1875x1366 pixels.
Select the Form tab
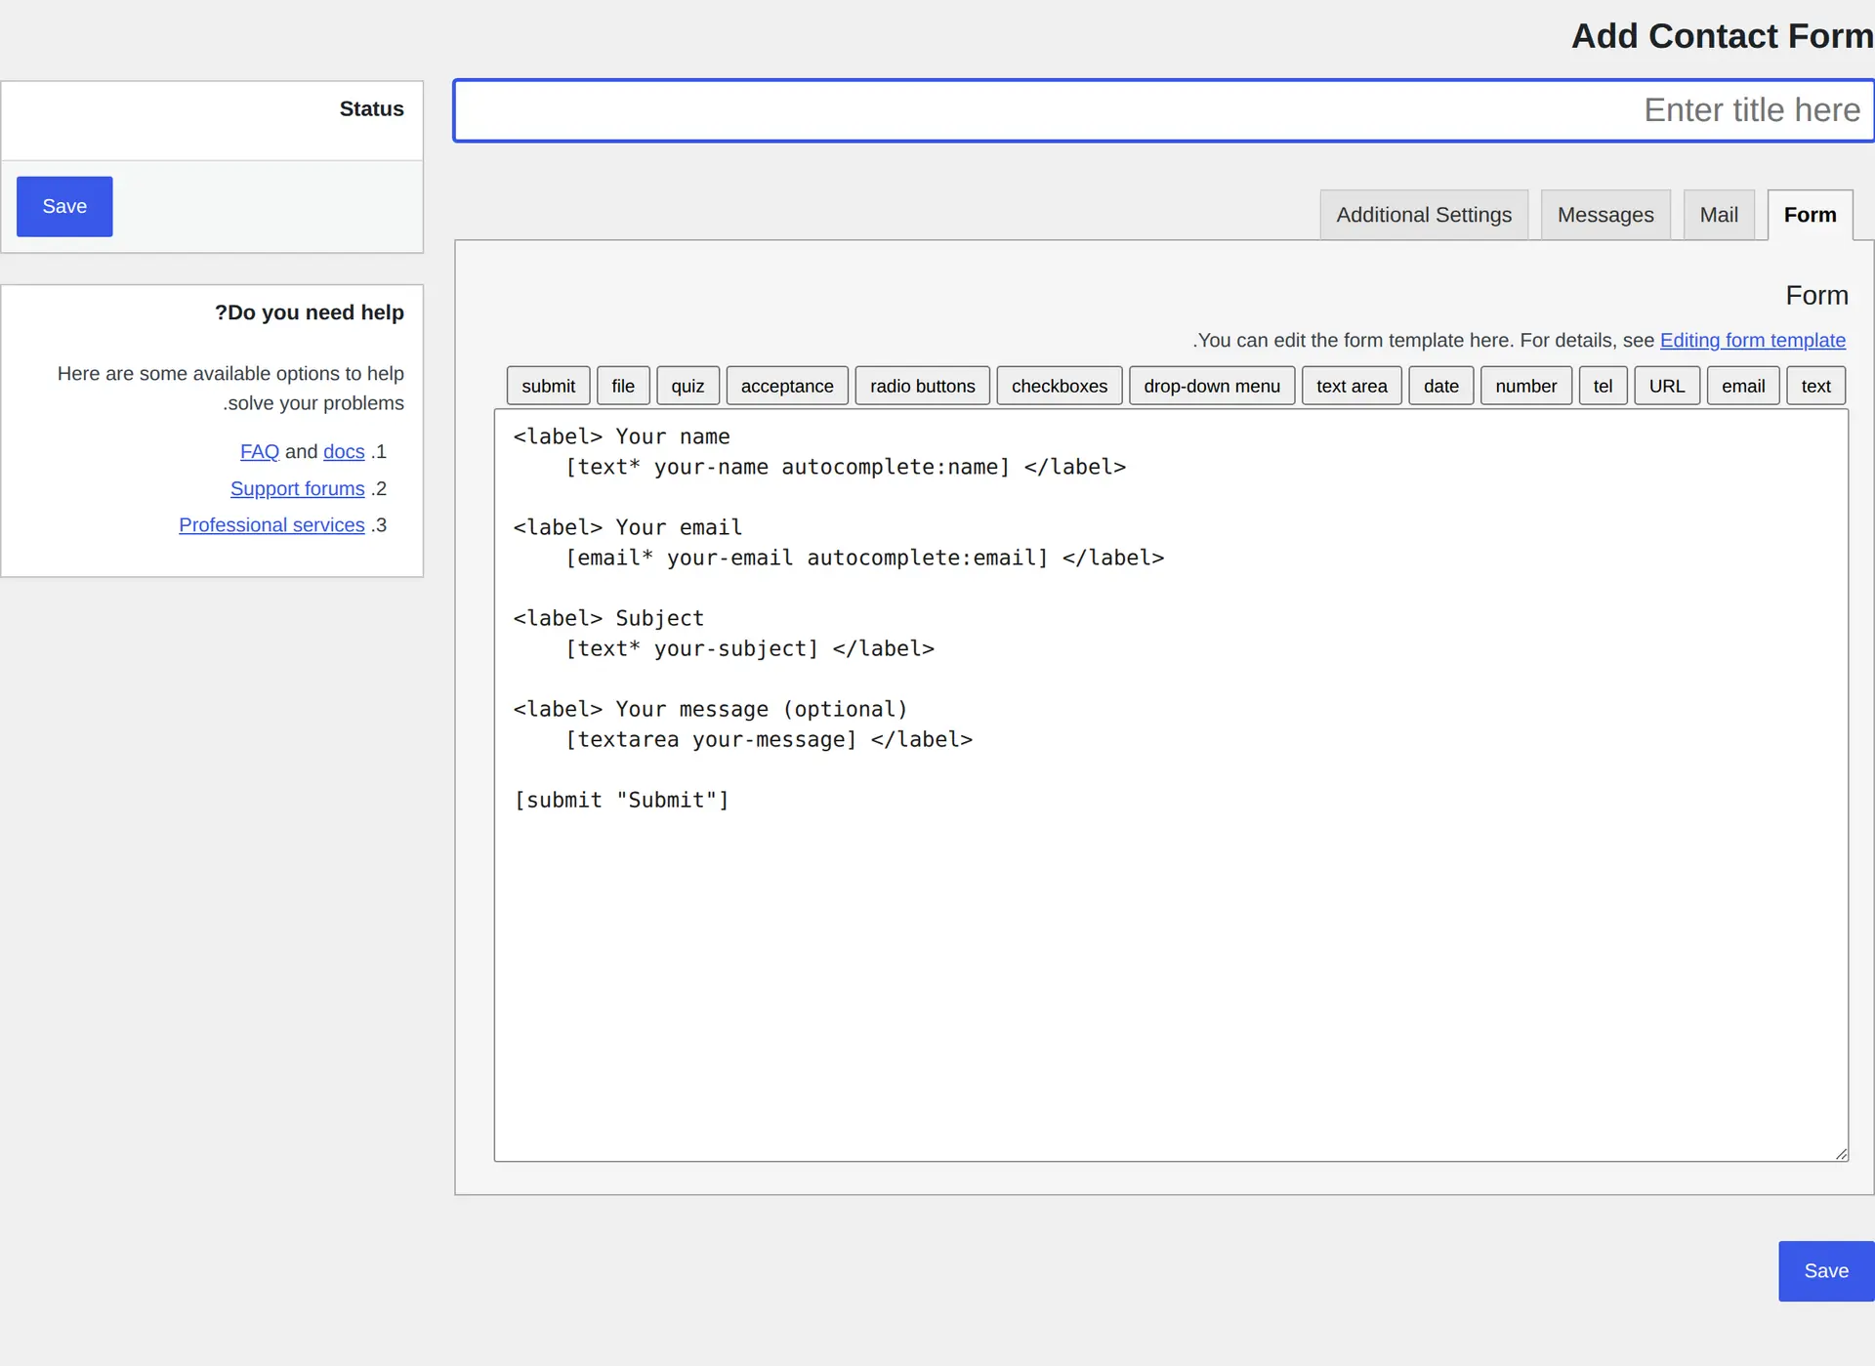(1810, 215)
